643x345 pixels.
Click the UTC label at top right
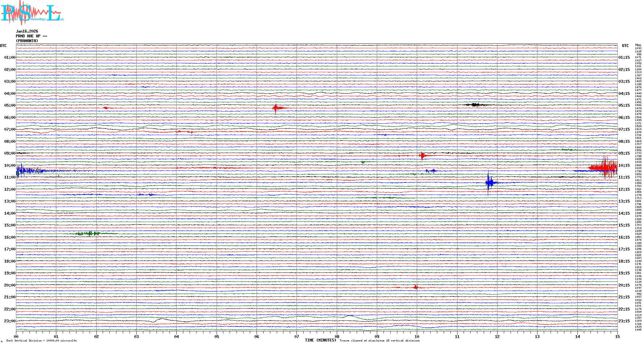[625, 46]
